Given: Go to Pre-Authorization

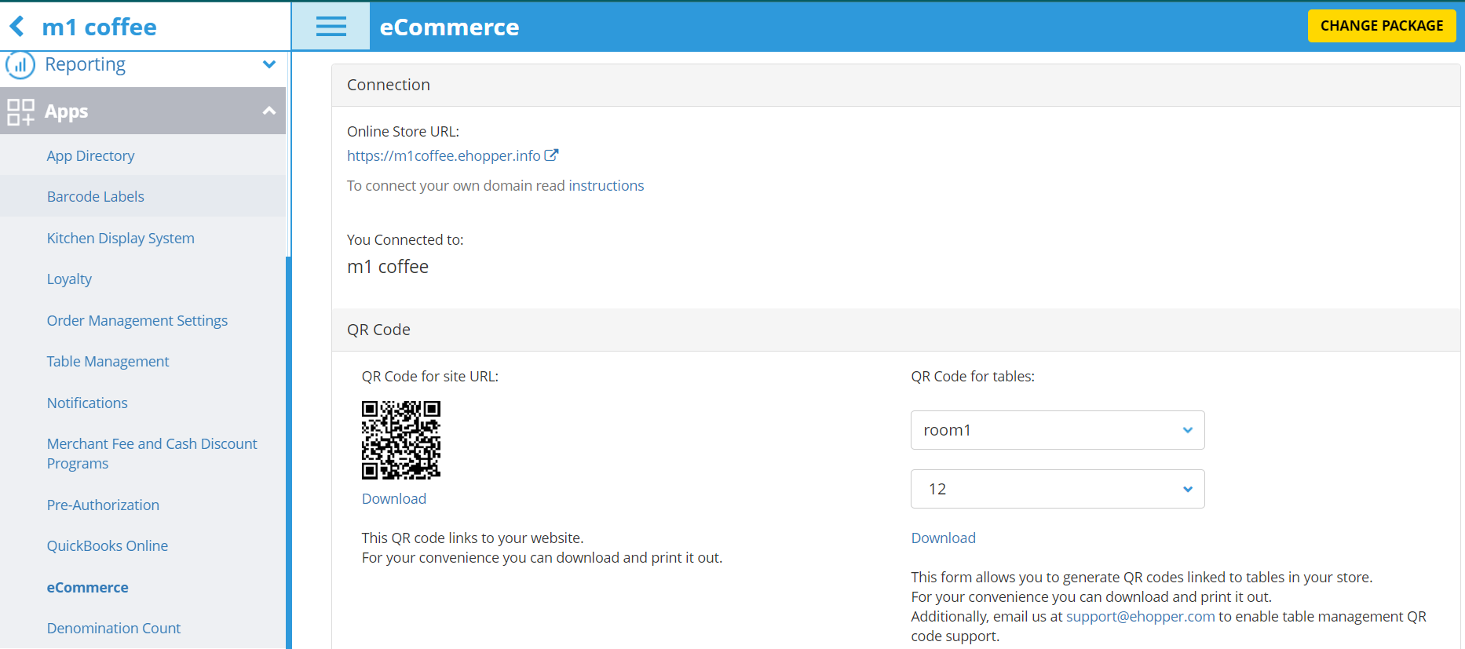Looking at the screenshot, I should coord(103,505).
